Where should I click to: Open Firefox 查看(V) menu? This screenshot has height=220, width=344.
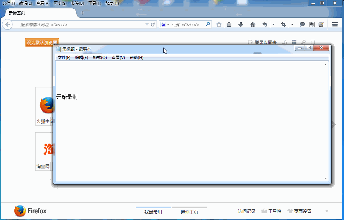coord(43,3)
